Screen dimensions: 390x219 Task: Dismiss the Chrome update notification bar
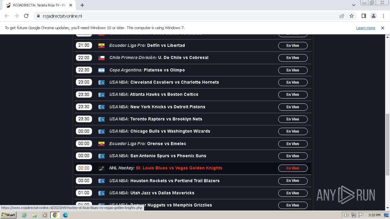[x=383, y=28]
